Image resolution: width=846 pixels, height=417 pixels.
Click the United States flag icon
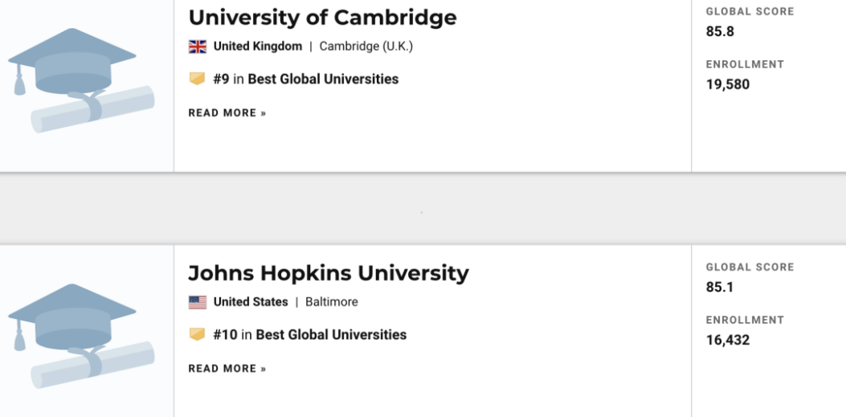[198, 302]
